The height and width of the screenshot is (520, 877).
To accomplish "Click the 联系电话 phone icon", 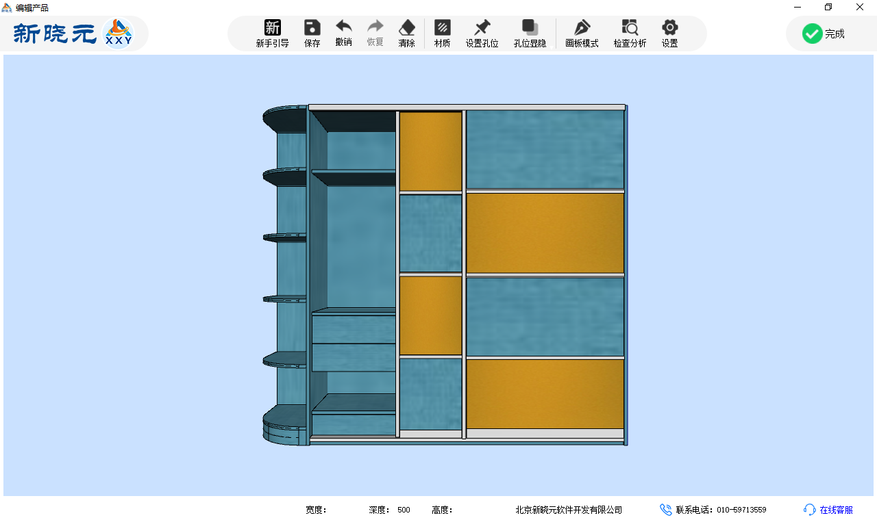I will (665, 510).
